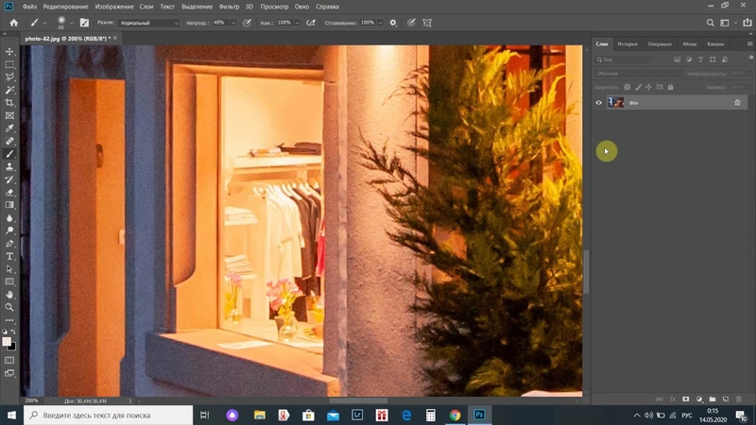The image size is (756, 425).
Task: Switch to the История tab
Action: pyautogui.click(x=627, y=43)
